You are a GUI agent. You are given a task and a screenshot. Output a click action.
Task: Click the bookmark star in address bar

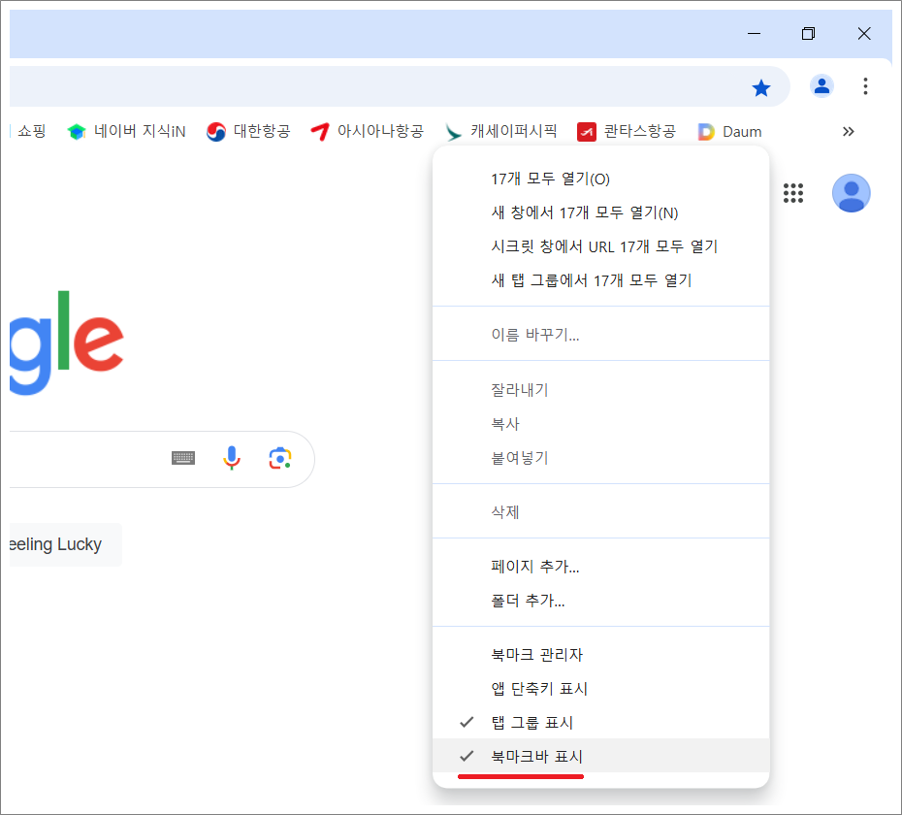[761, 86]
